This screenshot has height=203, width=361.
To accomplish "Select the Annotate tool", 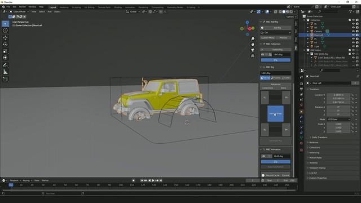I will pos(5,65).
